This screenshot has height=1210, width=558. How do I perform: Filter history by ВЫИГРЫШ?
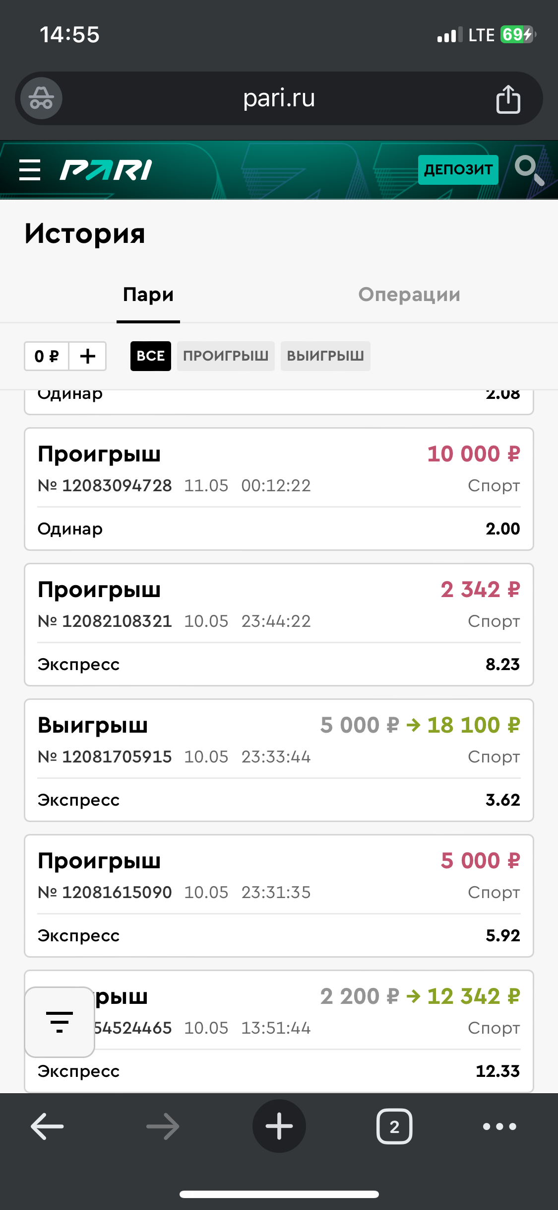[325, 356]
